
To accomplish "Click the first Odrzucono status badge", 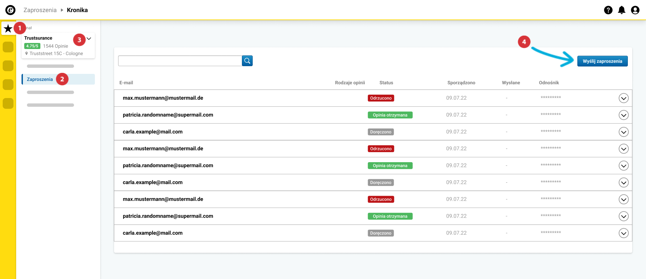I will pos(381,98).
